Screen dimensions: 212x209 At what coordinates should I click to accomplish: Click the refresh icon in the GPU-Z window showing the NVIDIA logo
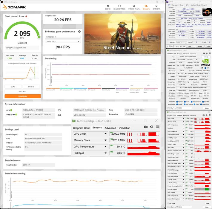207,53
